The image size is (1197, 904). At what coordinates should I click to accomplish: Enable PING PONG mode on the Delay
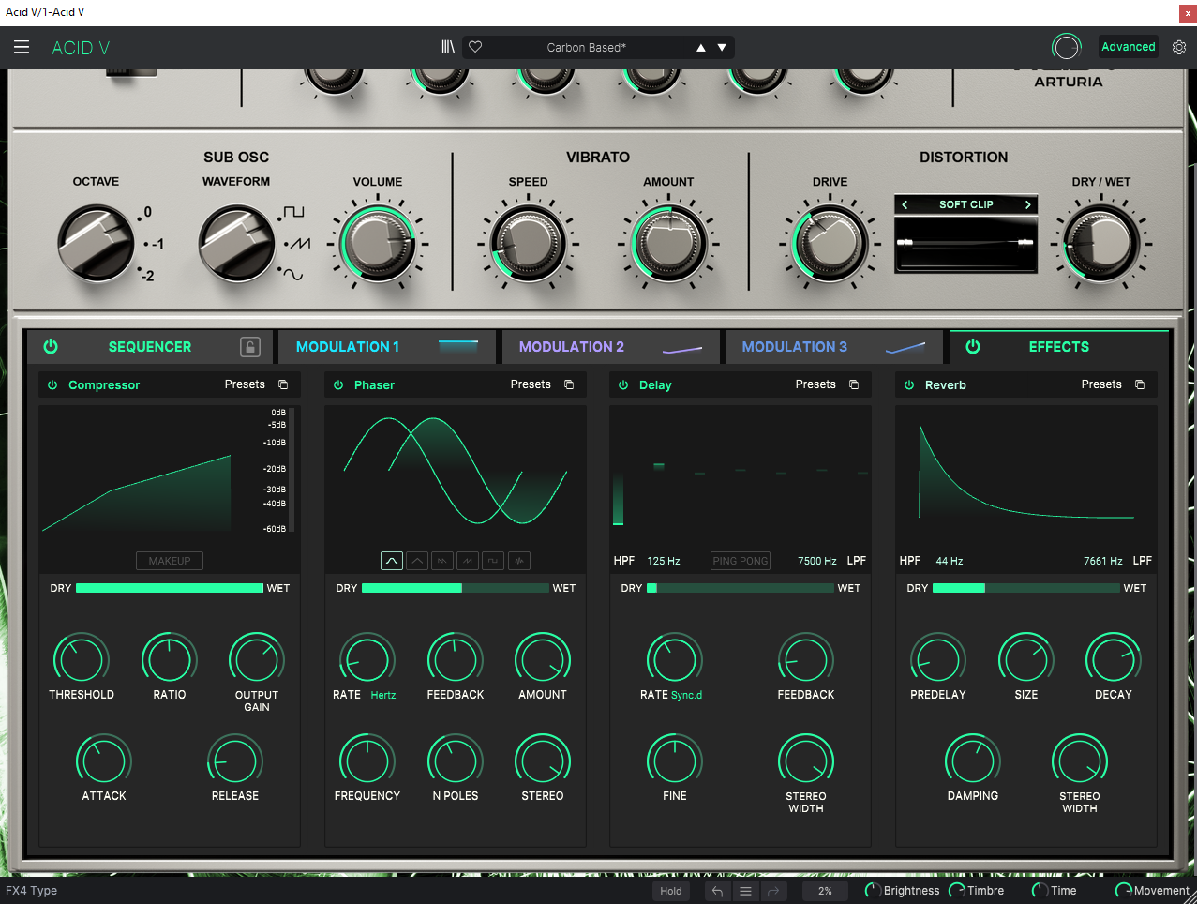click(740, 561)
